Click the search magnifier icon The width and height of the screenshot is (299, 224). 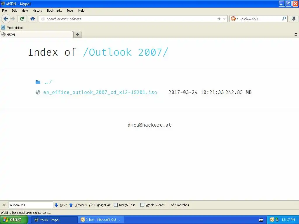point(284,19)
